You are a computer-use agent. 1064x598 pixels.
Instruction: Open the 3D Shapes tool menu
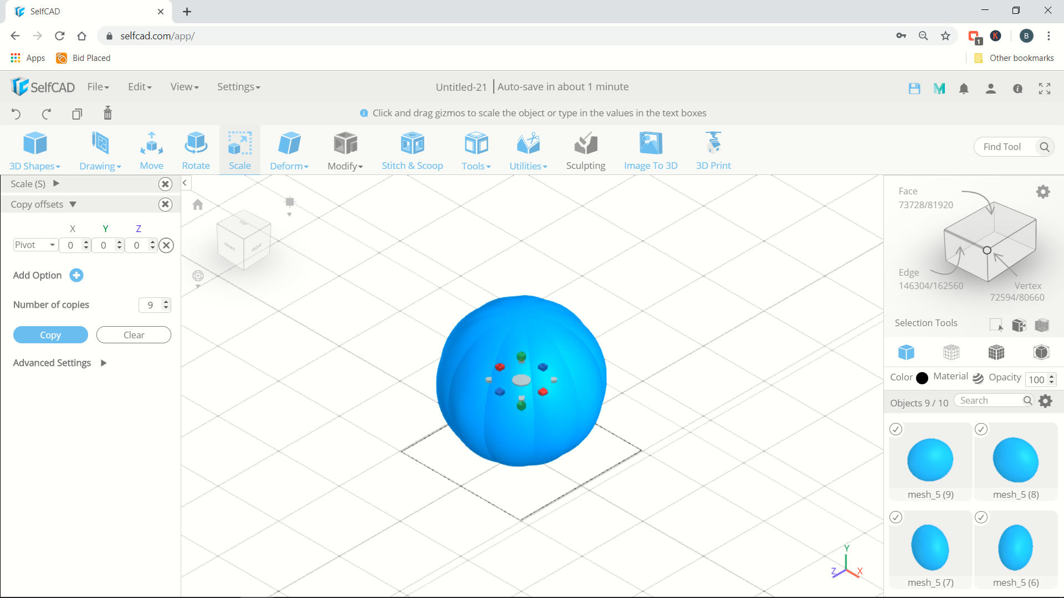coord(35,151)
